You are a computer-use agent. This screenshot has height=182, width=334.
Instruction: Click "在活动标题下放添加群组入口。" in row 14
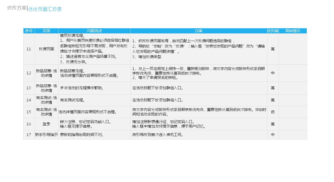tap(199, 100)
